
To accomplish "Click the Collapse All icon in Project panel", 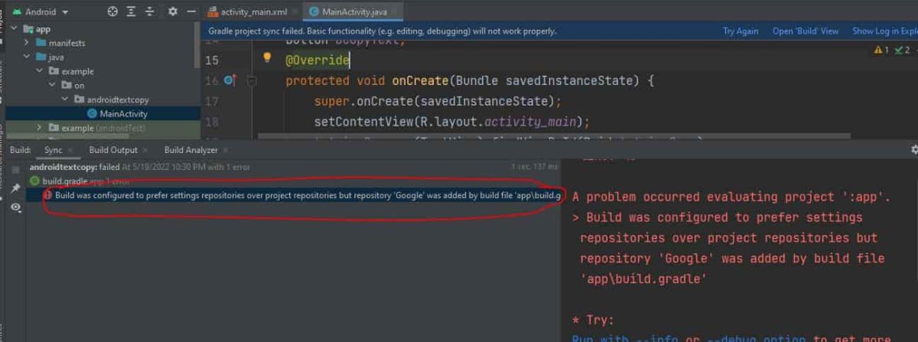I will click(149, 11).
